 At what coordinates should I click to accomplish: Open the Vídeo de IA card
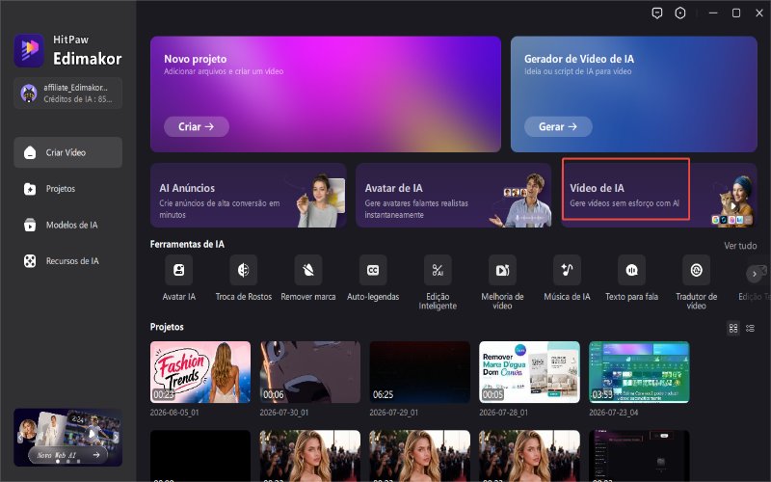coord(659,196)
